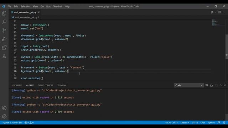Click the editor vertical scrollbar
The width and height of the screenshot is (228, 128).
click(x=227, y=47)
